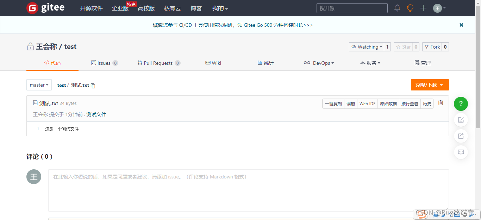The image size is (481, 220).
Task: Open the 测试文件 commit message link
Action: click(x=96, y=114)
